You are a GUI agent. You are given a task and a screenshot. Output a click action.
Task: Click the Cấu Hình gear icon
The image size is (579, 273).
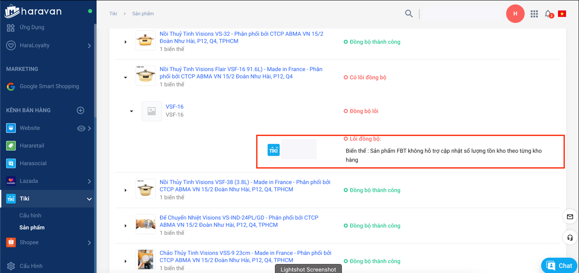(11, 266)
